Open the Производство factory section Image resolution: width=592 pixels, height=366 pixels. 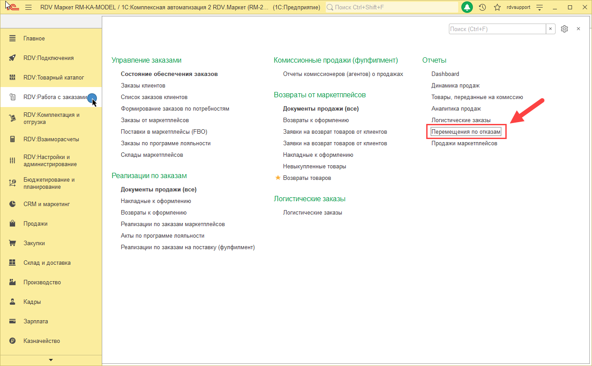[x=51, y=282]
